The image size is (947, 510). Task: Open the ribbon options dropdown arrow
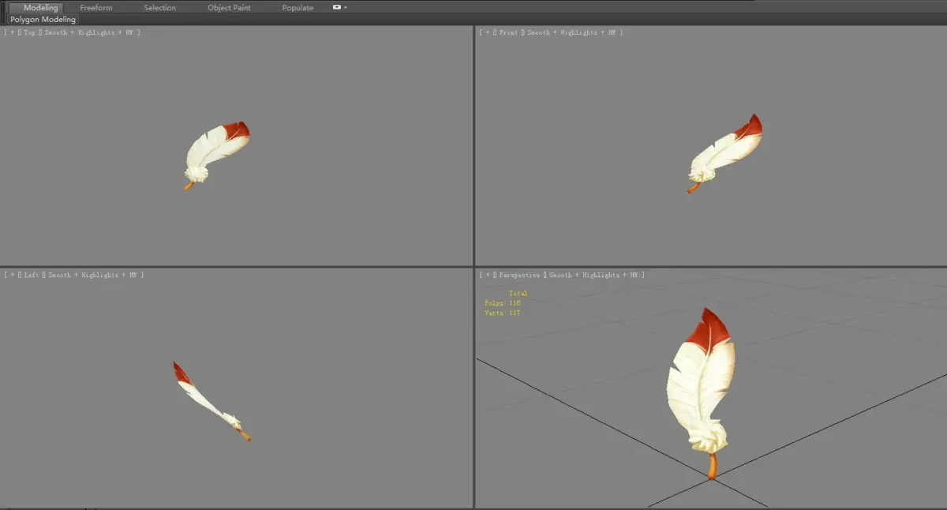click(345, 7)
